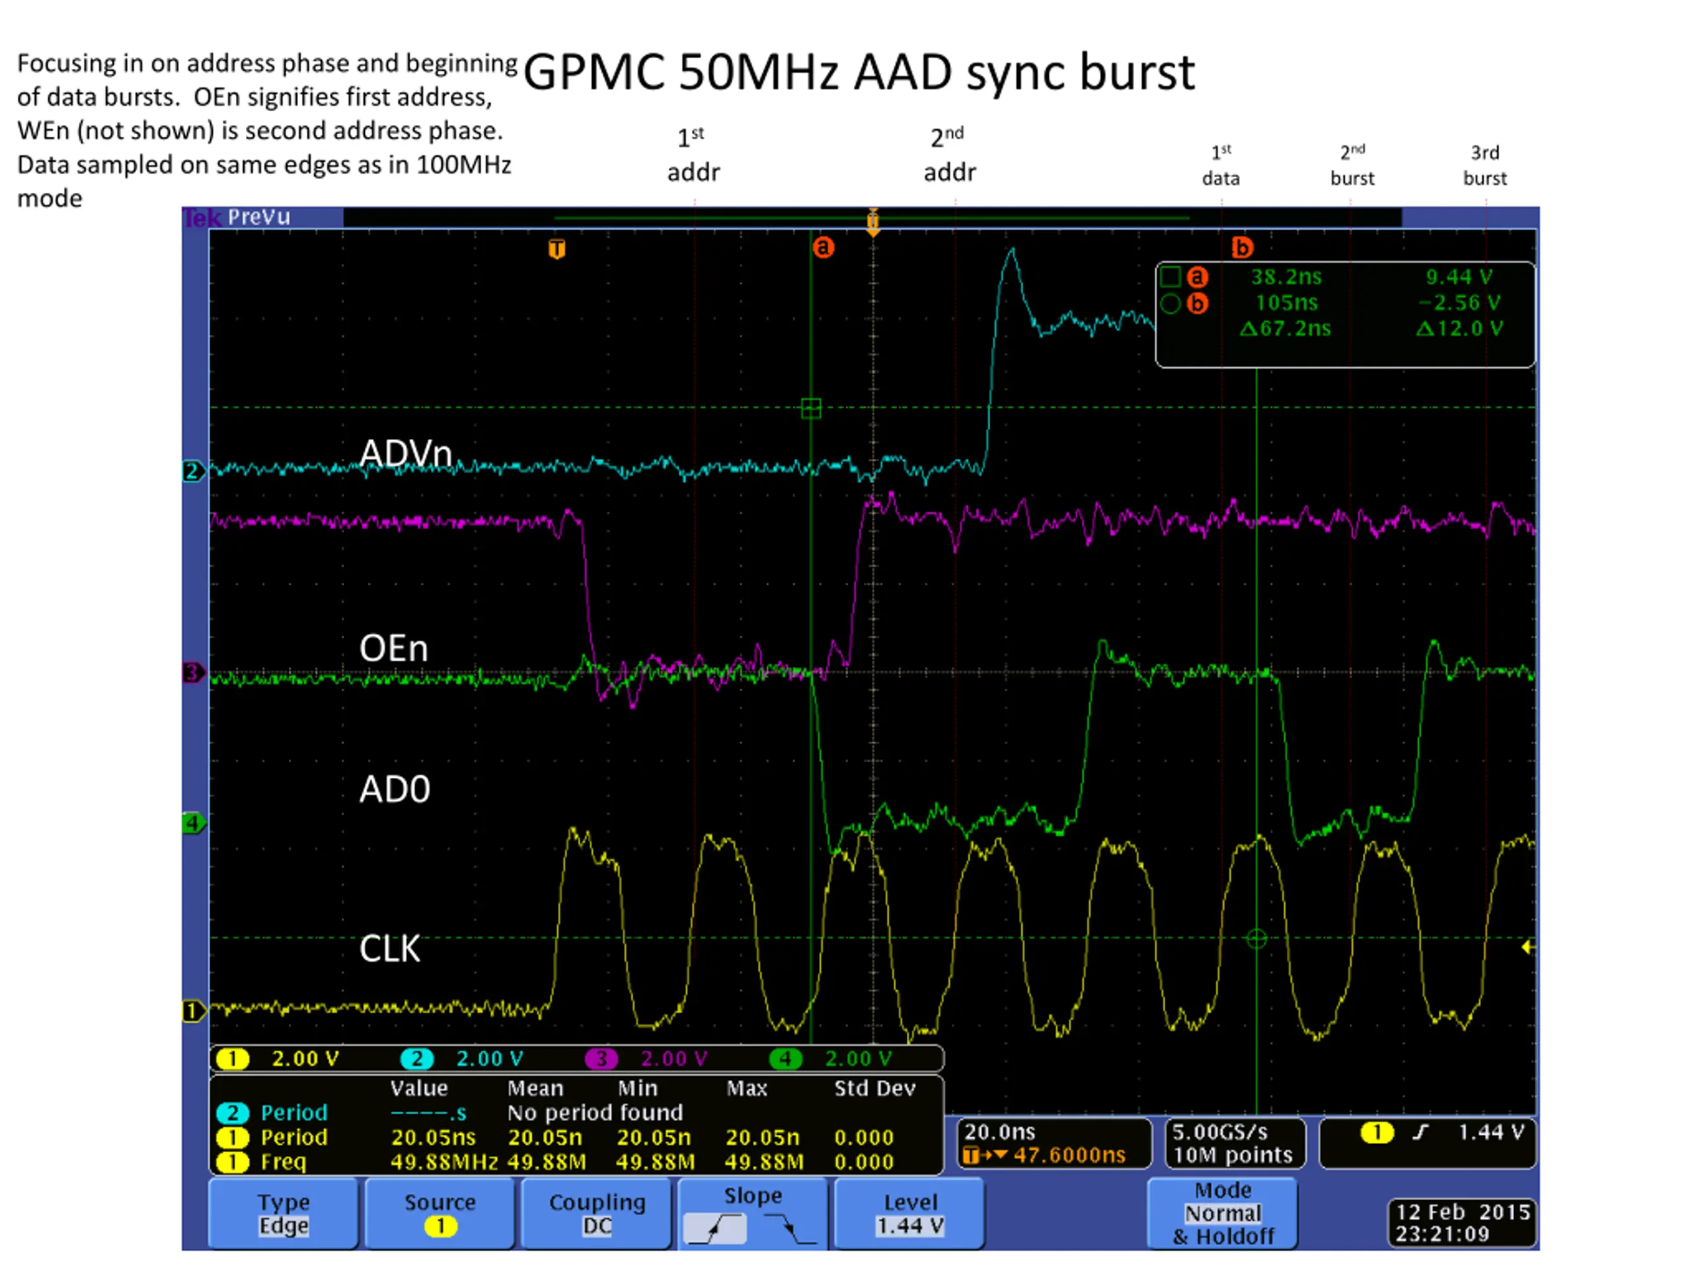Click the 38.2ns cursor a time
This screenshot has width=1692, height=1269.
(x=1286, y=277)
